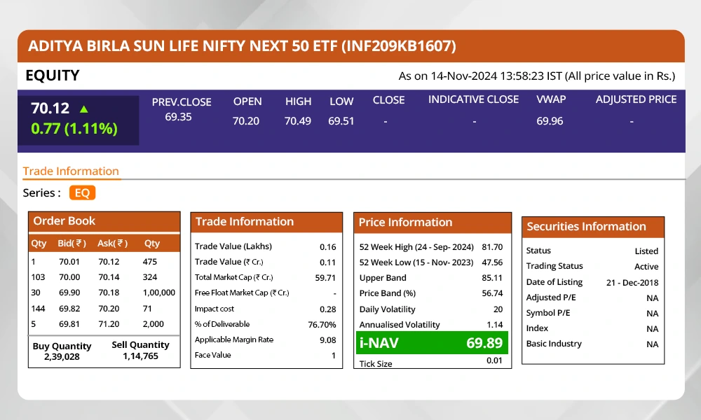Click the Ask(₹) column header
This screenshot has width=701, height=420.
(x=112, y=244)
